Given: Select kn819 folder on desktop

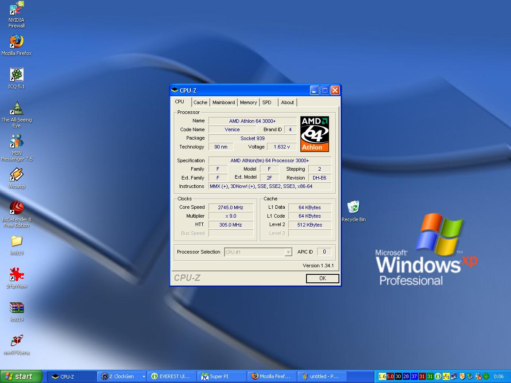Looking at the screenshot, I should click(16, 245).
